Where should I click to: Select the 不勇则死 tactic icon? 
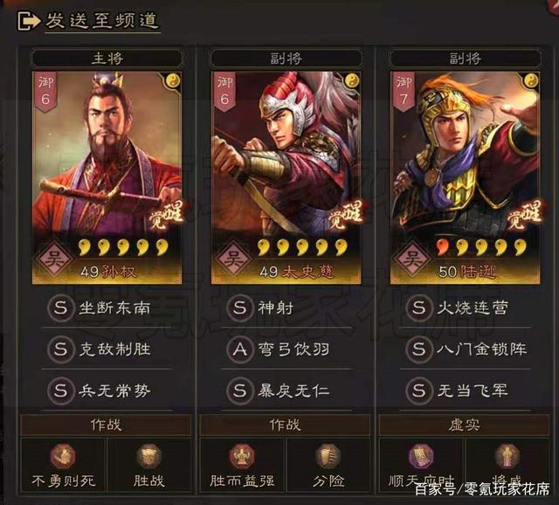[63, 456]
